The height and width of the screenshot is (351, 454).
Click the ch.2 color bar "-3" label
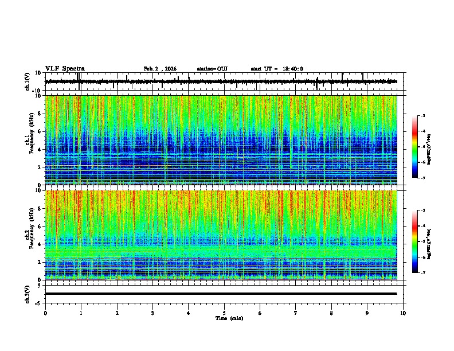coord(422,210)
